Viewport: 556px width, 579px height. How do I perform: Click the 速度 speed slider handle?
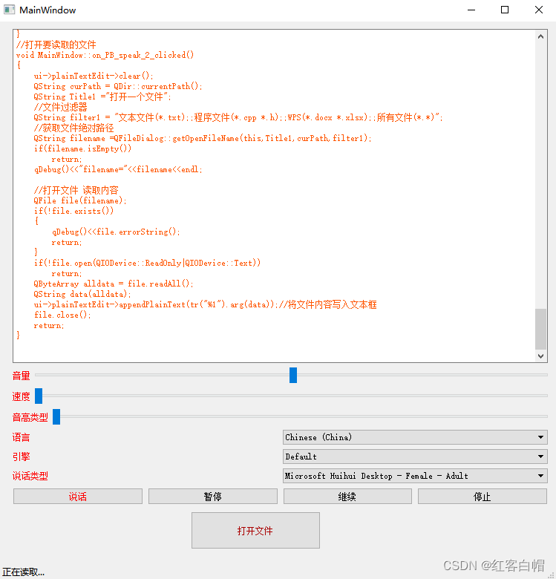(39, 396)
